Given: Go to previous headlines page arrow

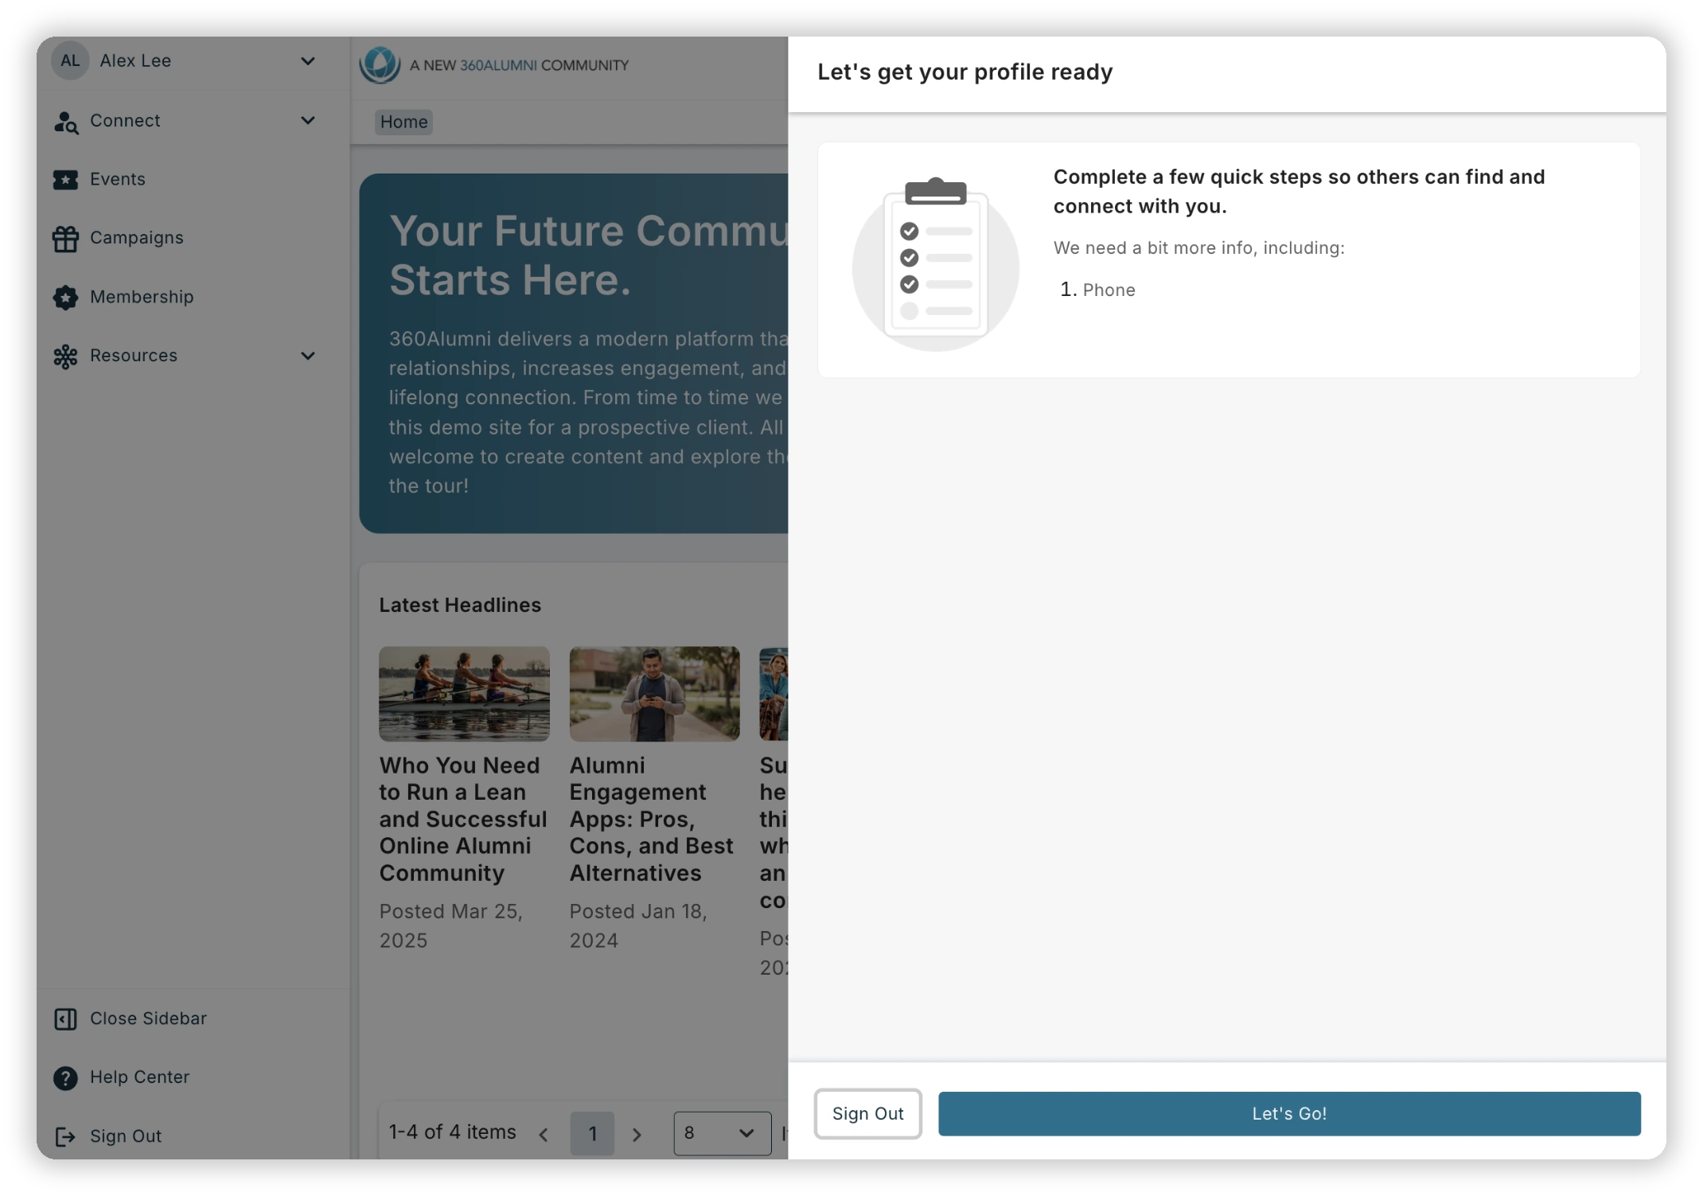Looking at the screenshot, I should [544, 1135].
